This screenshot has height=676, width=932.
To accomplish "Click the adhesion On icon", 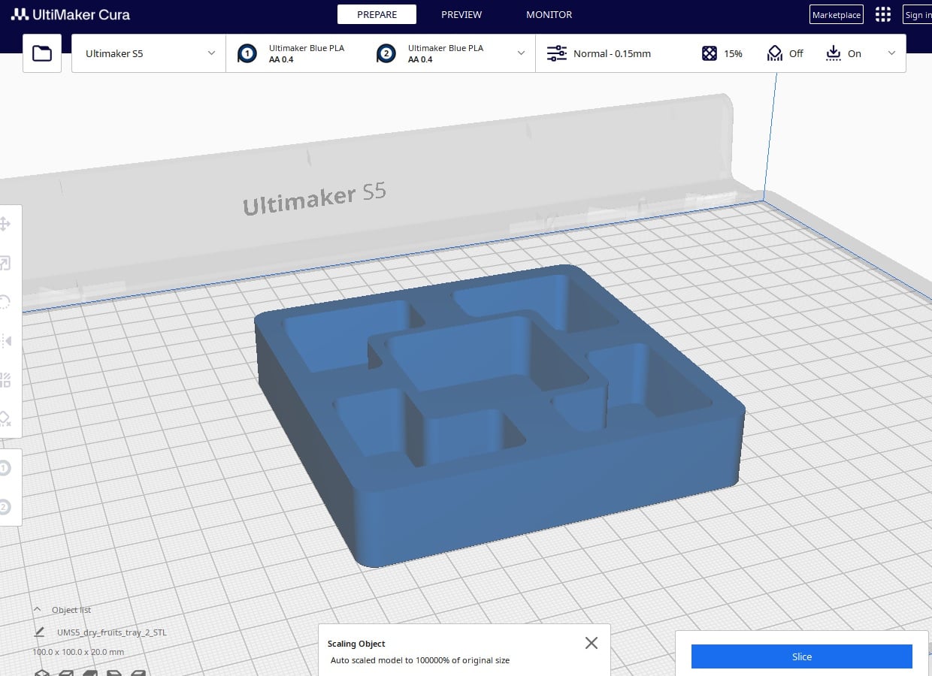I will click(x=833, y=53).
